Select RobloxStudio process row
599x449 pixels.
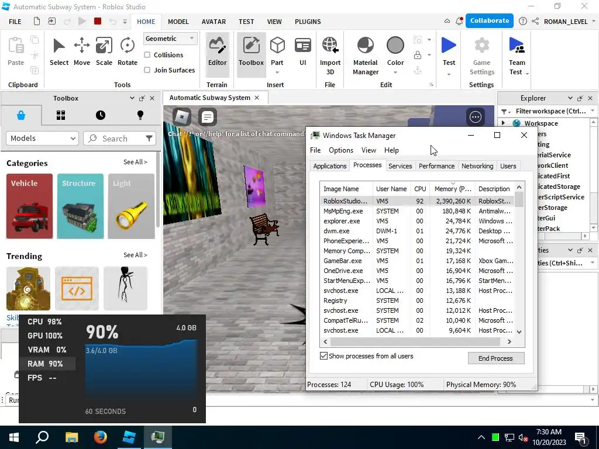point(416,201)
